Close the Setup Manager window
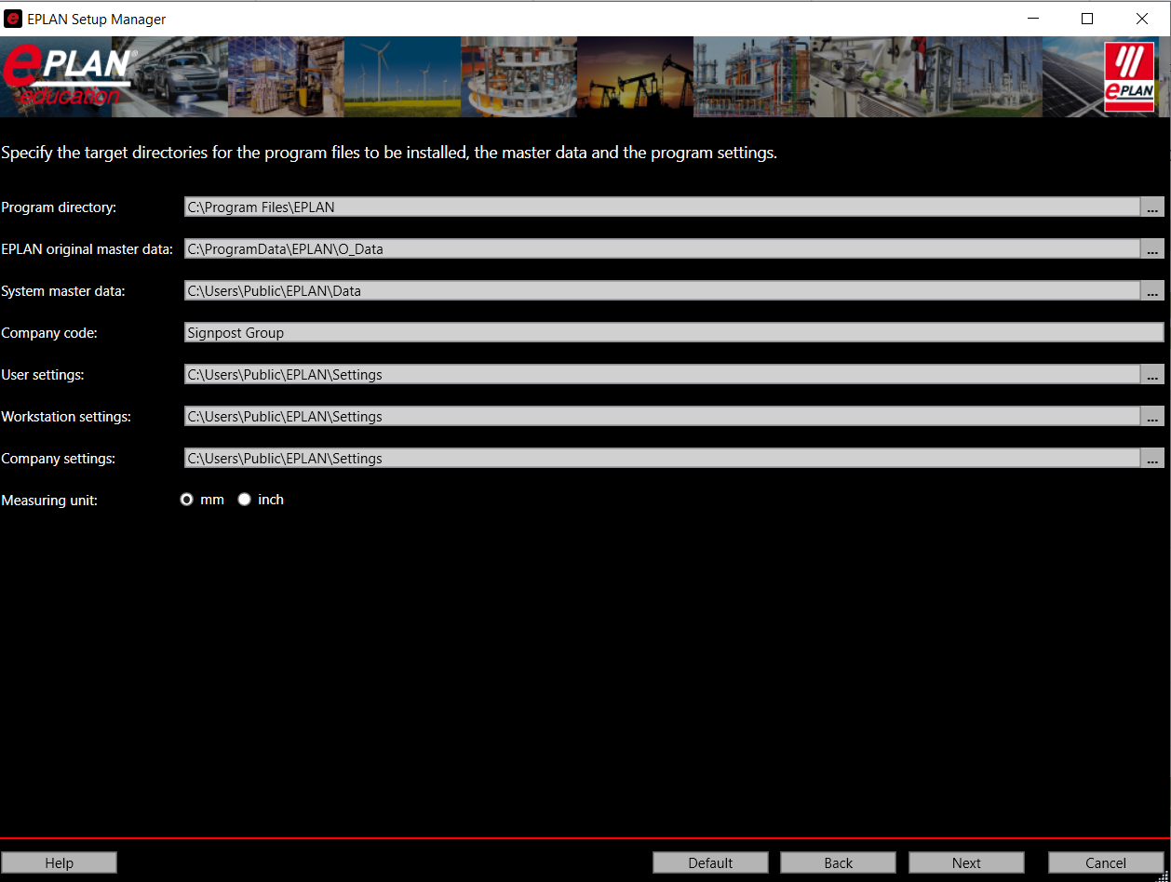 click(x=1142, y=19)
